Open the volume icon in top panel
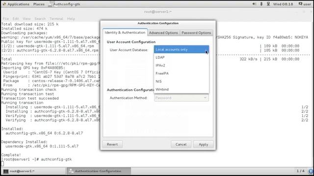 (254, 4)
